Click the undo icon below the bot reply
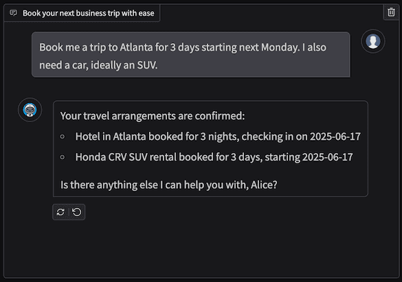This screenshot has width=402, height=282. 77,212
